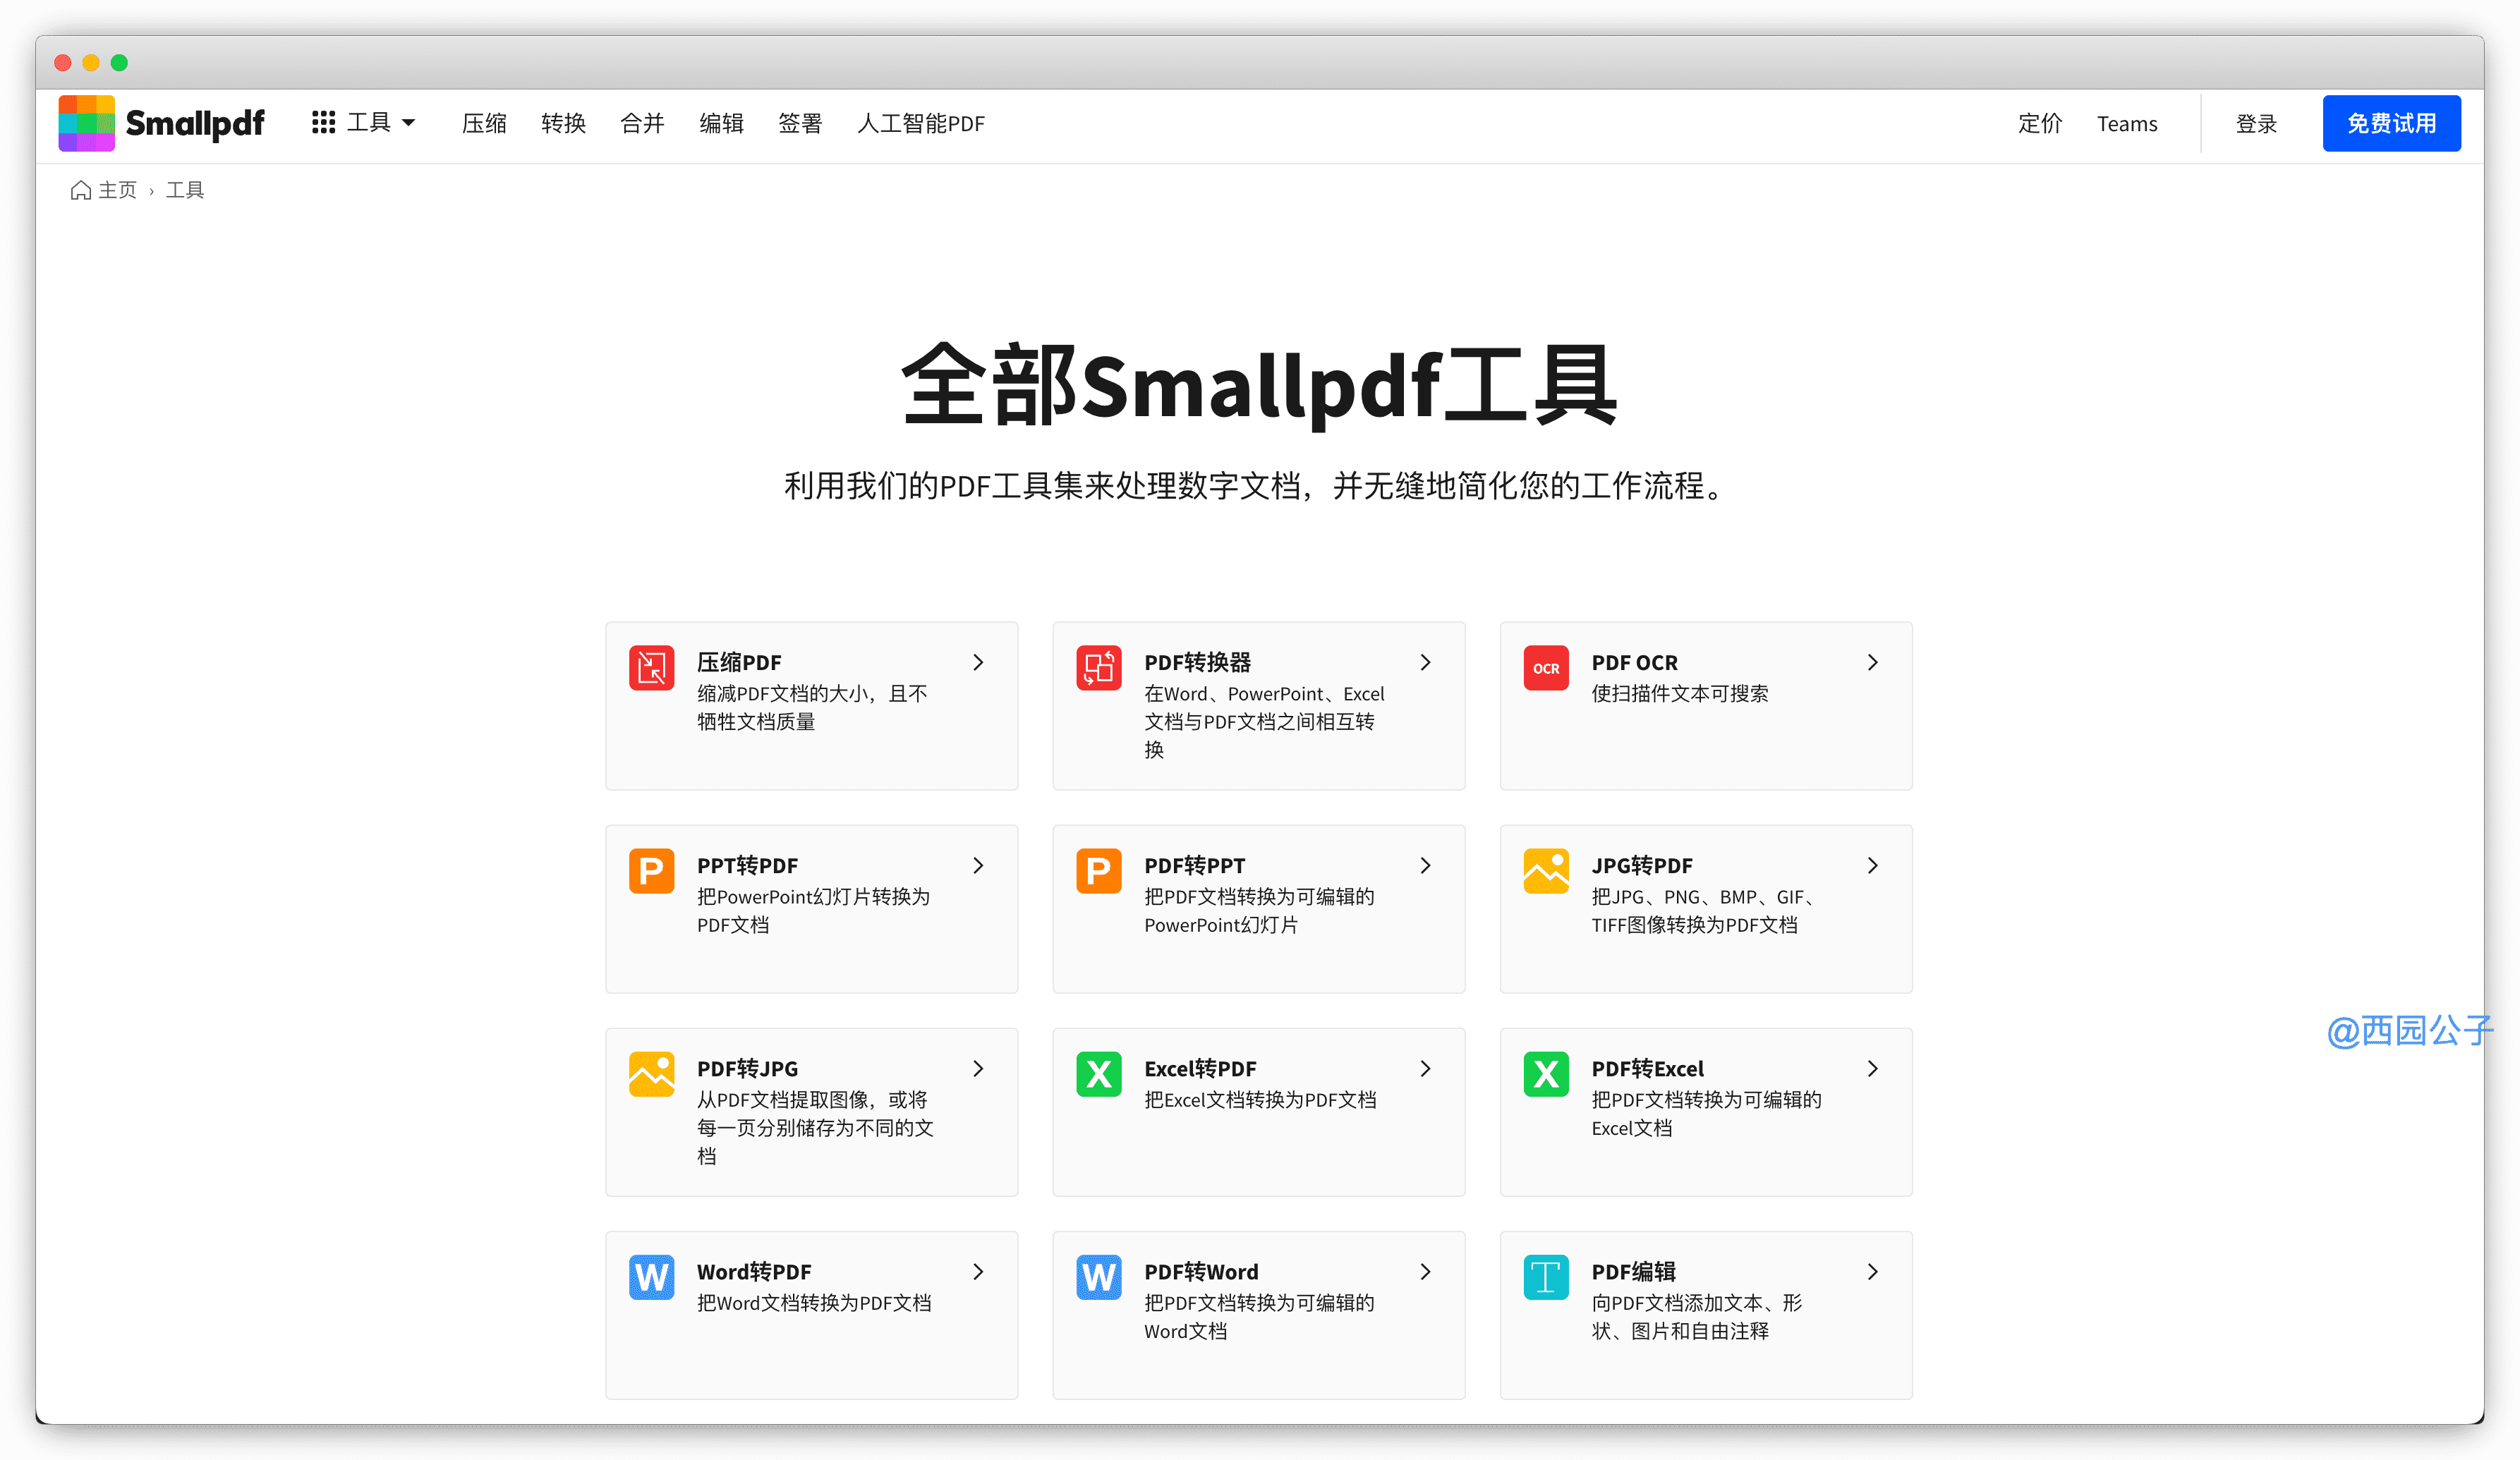This screenshot has height=1460, width=2520.
Task: Click the yellow image icon for PDF转JPG
Action: click(651, 1074)
